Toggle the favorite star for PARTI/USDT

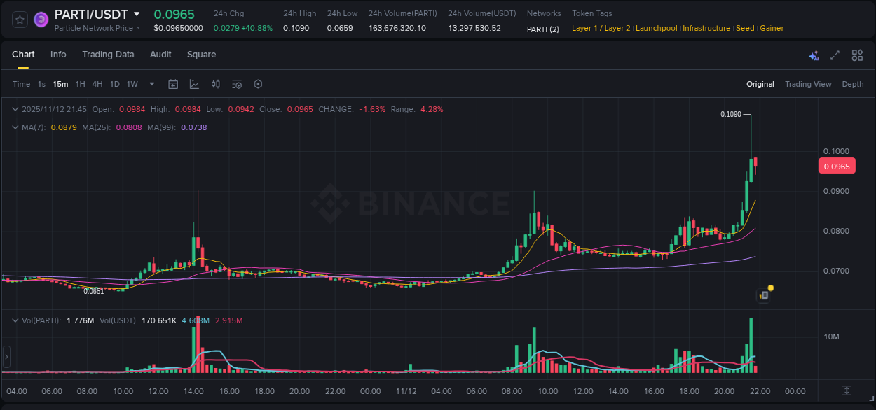[20, 20]
